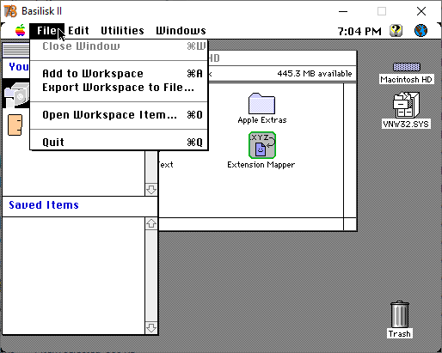Click the 7:04 PM menu bar clock
The height and width of the screenshot is (353, 442).
tap(359, 31)
